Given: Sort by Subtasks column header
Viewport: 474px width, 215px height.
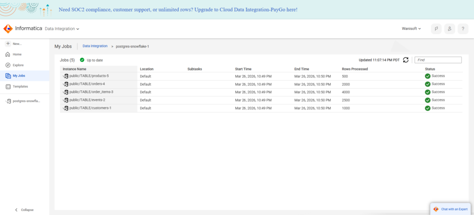Looking at the screenshot, I should (195, 69).
